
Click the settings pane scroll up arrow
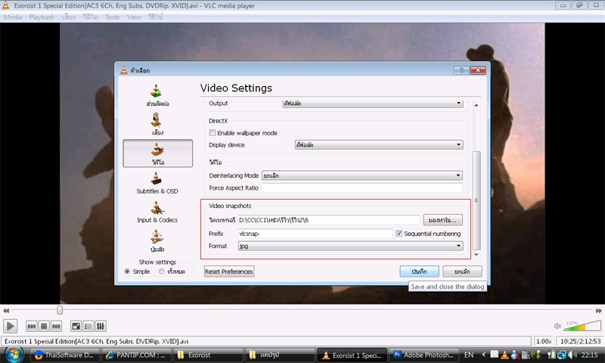click(476, 105)
